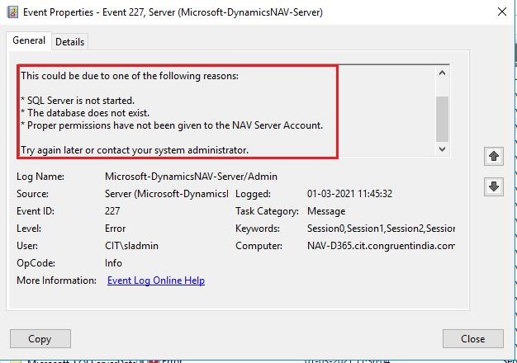Viewport: 517px width, 363px height.
Task: Click the 'Proper permissions have not been given' line
Action: 172,125
